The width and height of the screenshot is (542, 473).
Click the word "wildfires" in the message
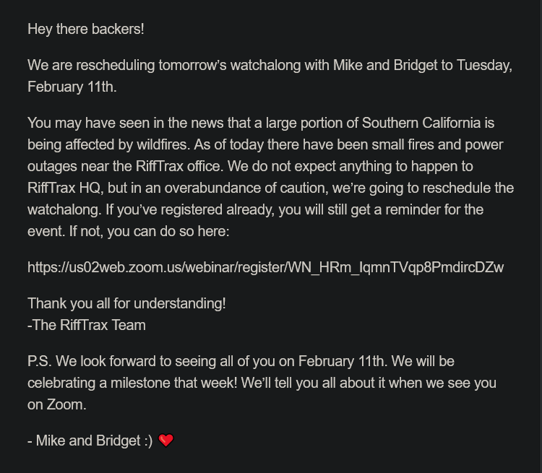point(162,144)
